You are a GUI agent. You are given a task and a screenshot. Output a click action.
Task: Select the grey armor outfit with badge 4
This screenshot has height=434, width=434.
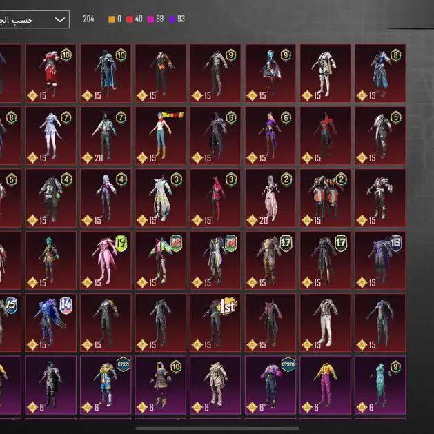[50, 198]
